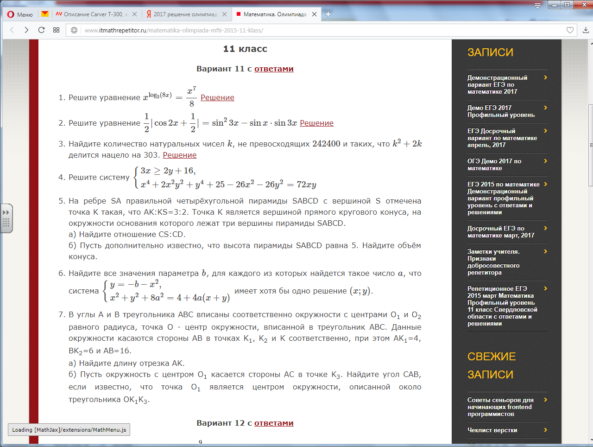Click the number 242400 in problem 3
The image size is (593, 447).
(326, 144)
